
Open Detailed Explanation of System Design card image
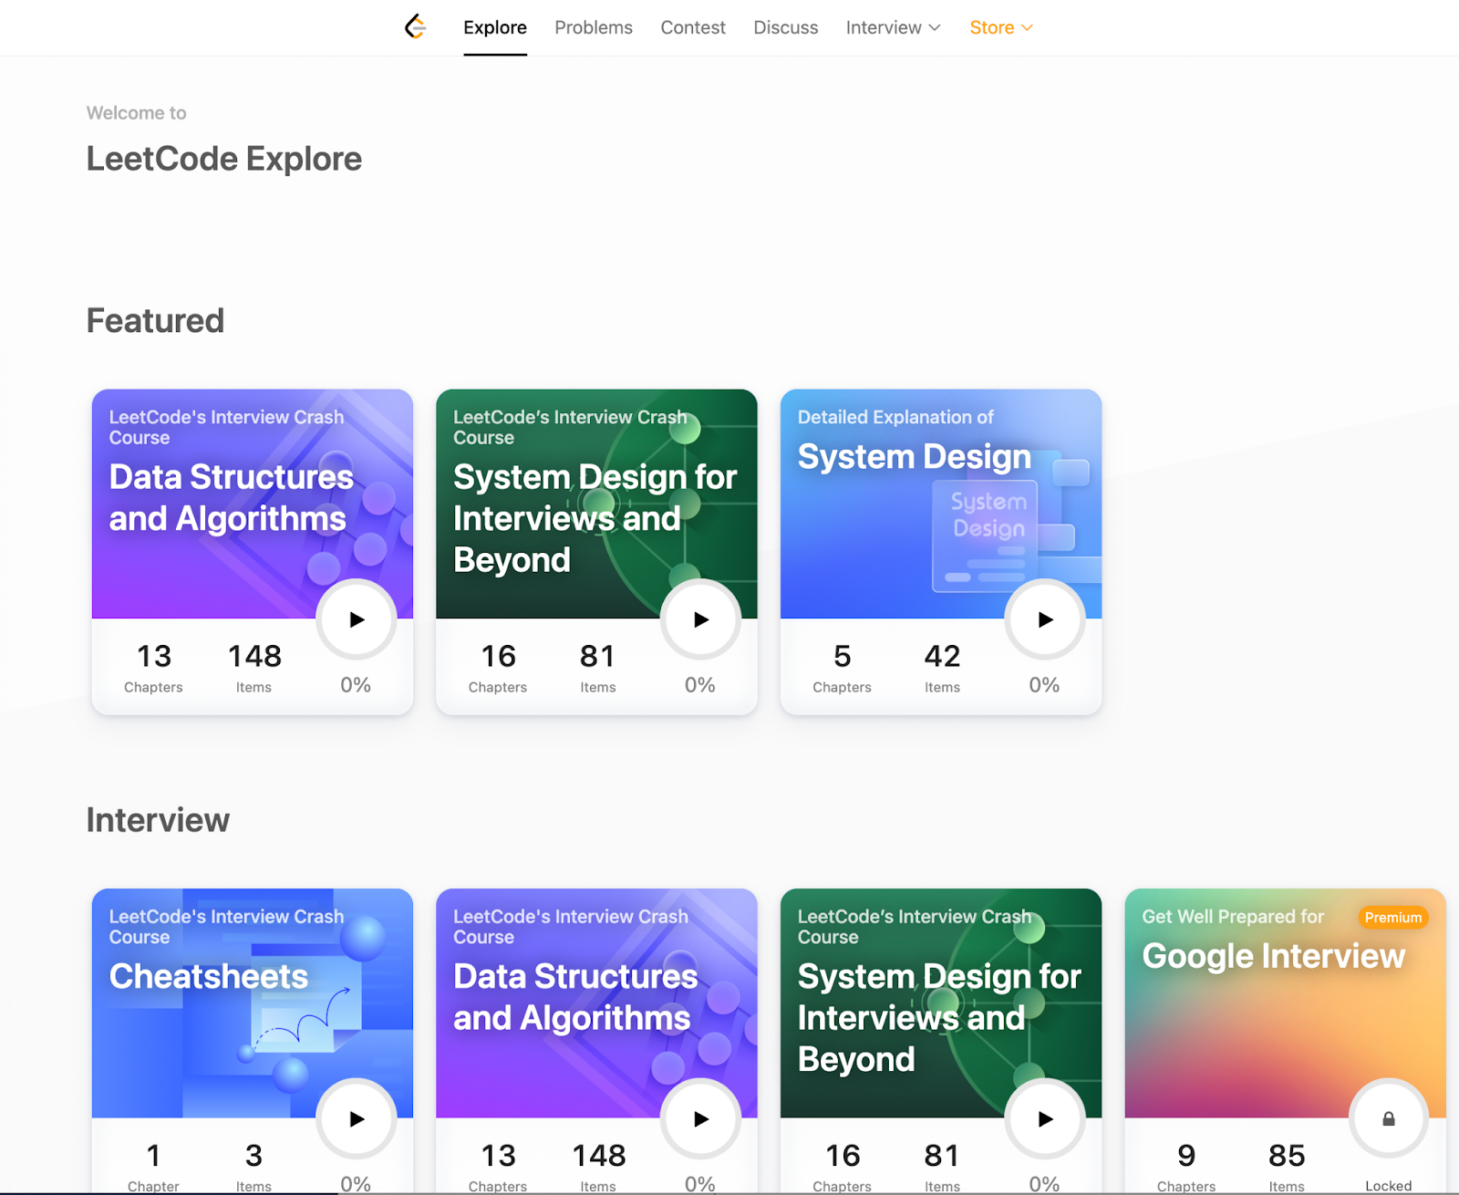941,504
